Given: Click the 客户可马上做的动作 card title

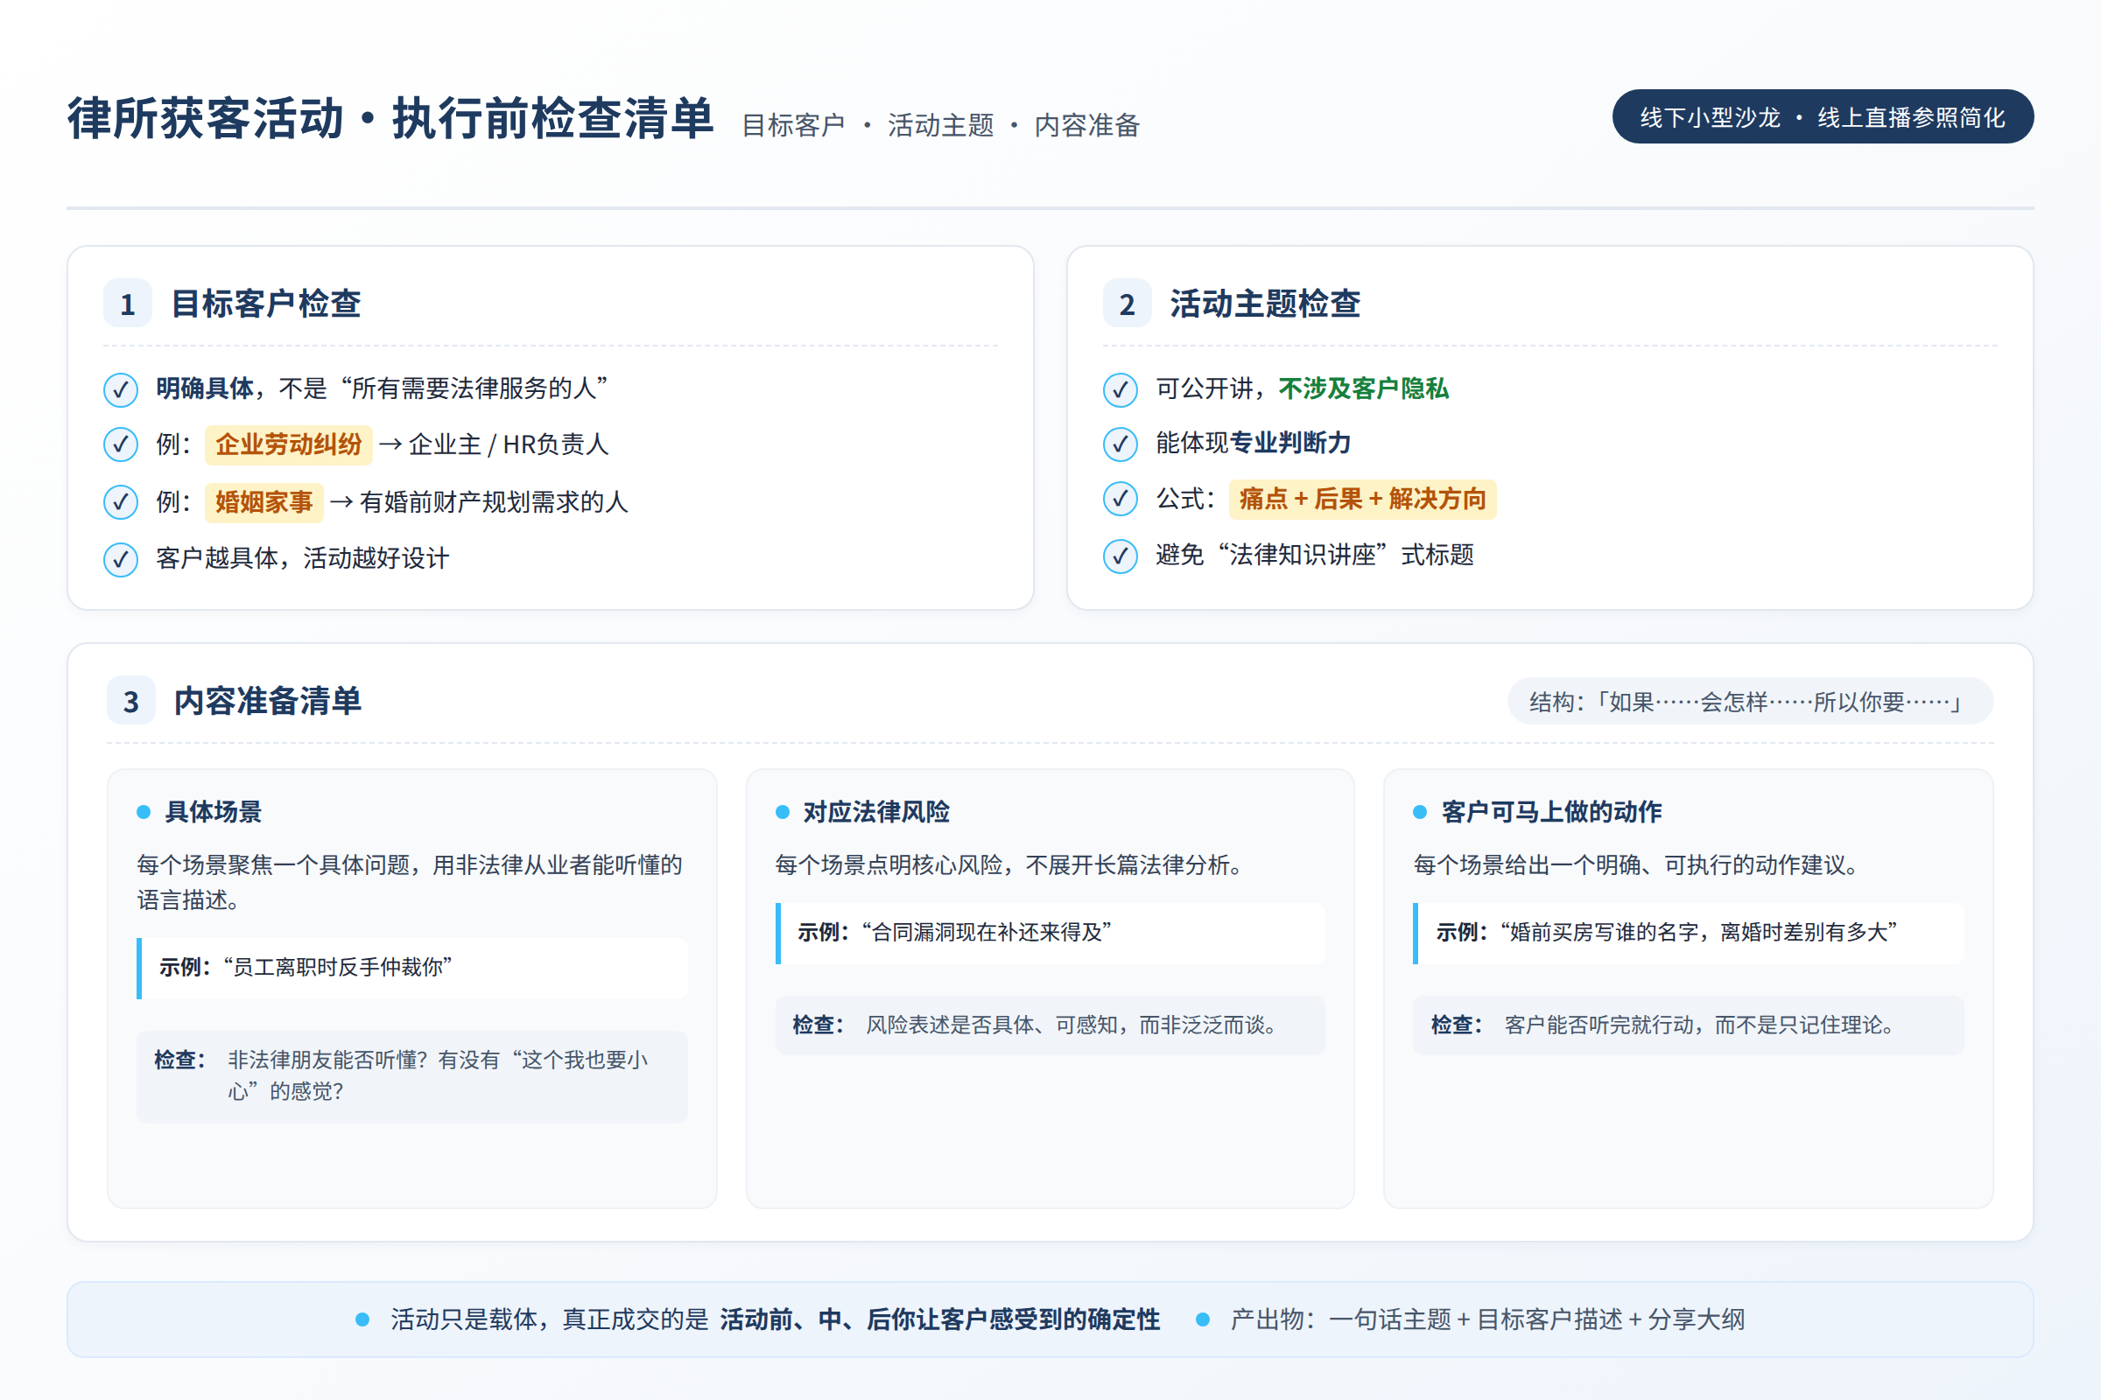Looking at the screenshot, I should point(1551,812).
